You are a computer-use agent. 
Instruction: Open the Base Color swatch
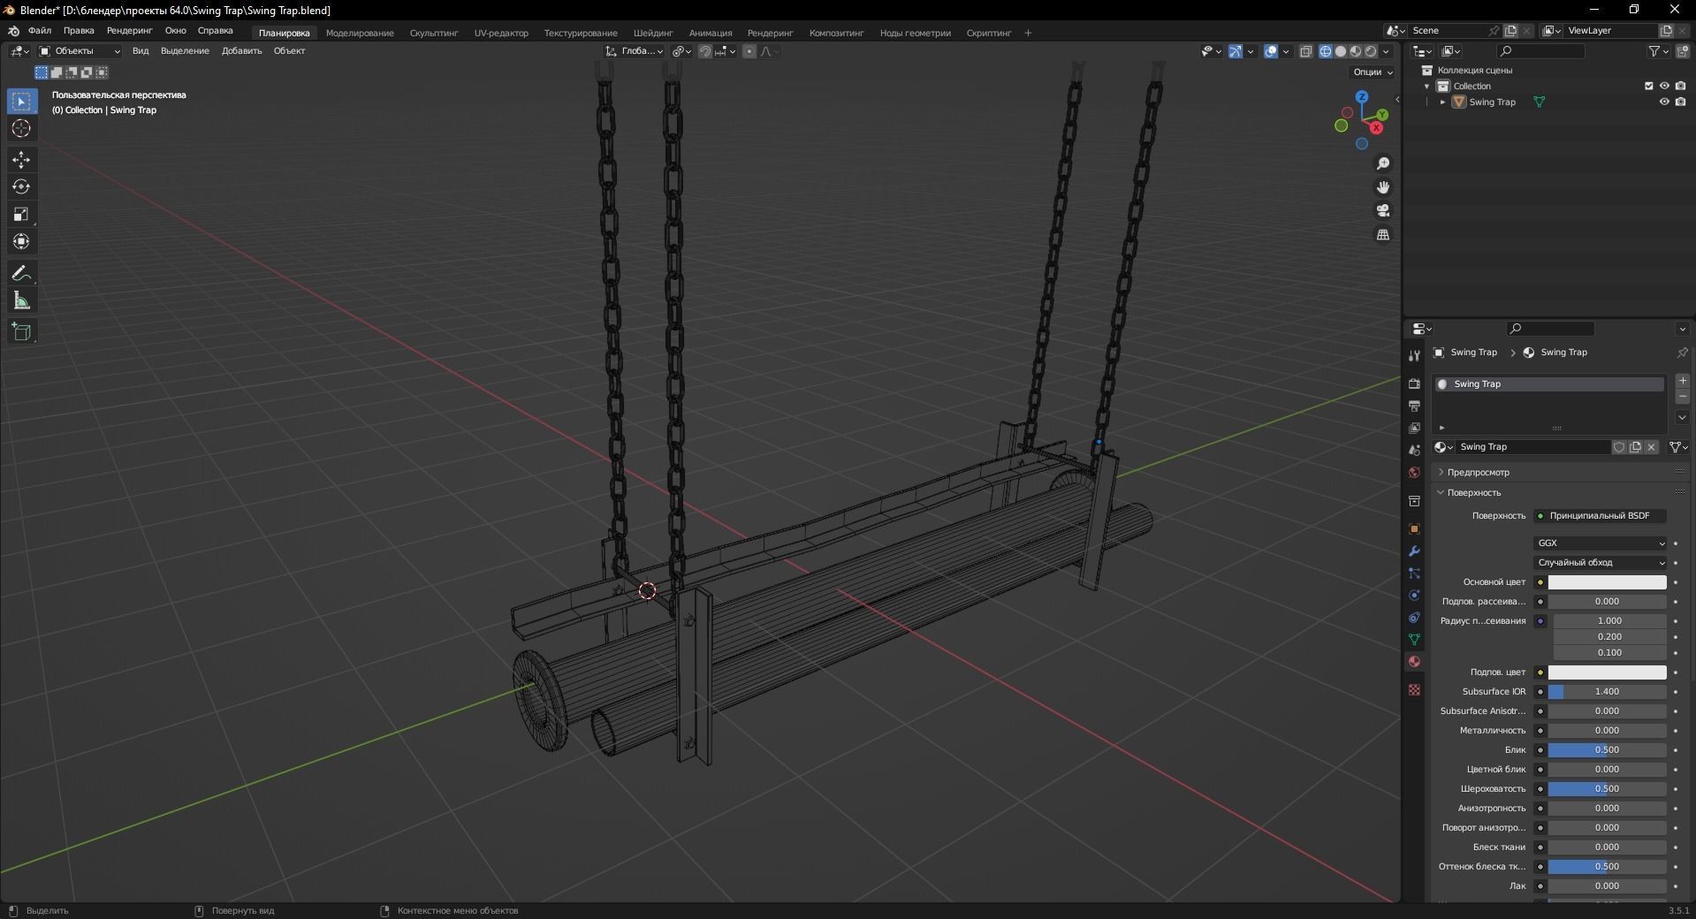pyautogui.click(x=1607, y=582)
